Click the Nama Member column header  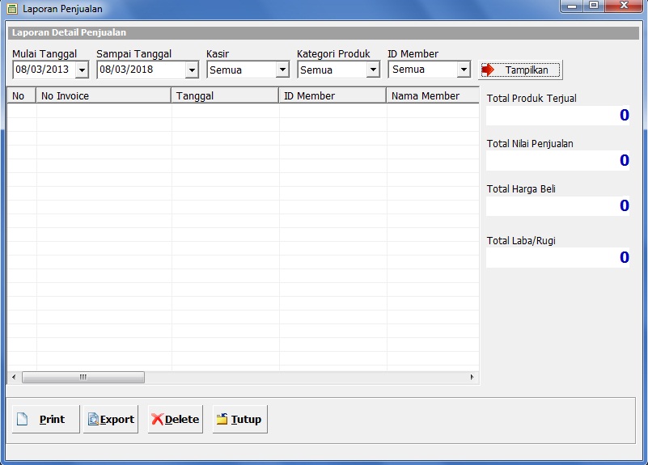[x=432, y=96]
